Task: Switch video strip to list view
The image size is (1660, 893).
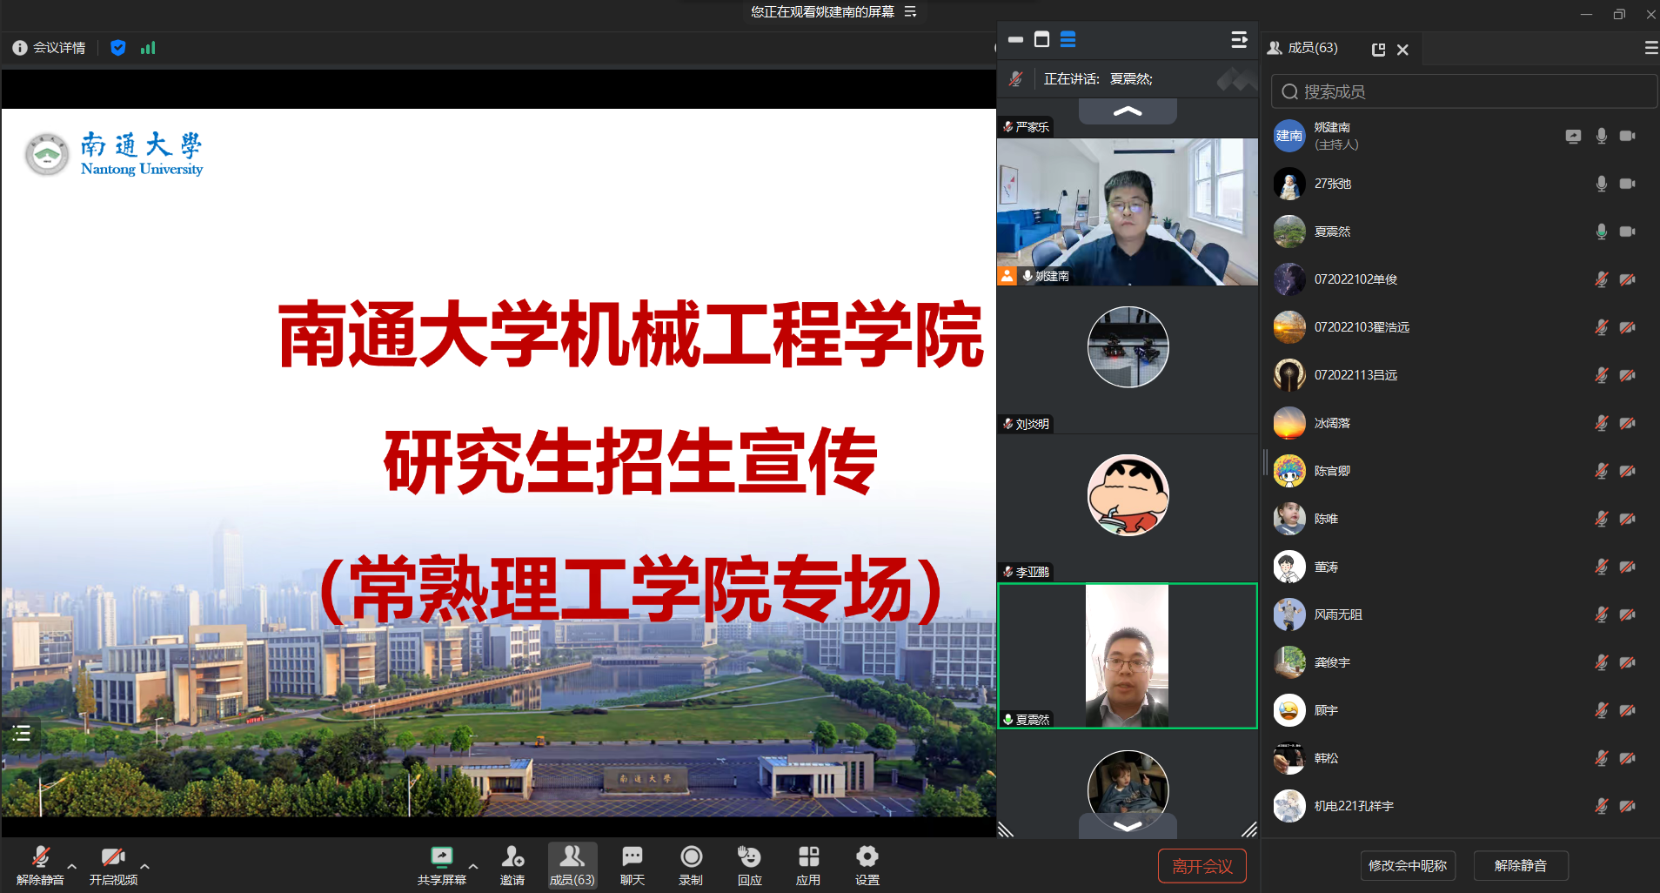Action: (1068, 39)
